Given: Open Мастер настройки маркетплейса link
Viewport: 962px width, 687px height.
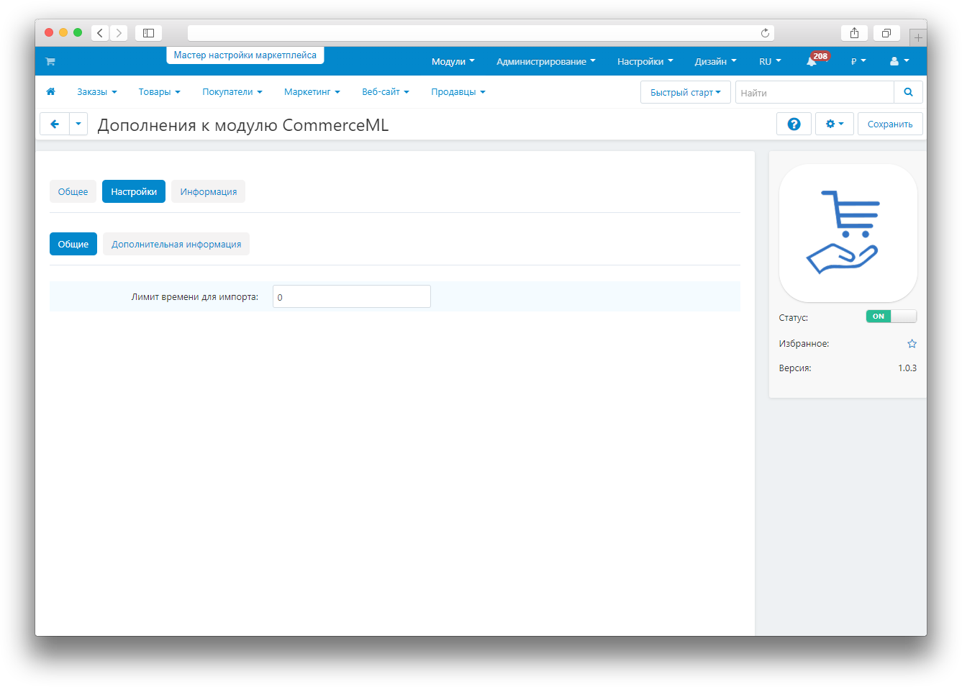Looking at the screenshot, I should click(245, 55).
